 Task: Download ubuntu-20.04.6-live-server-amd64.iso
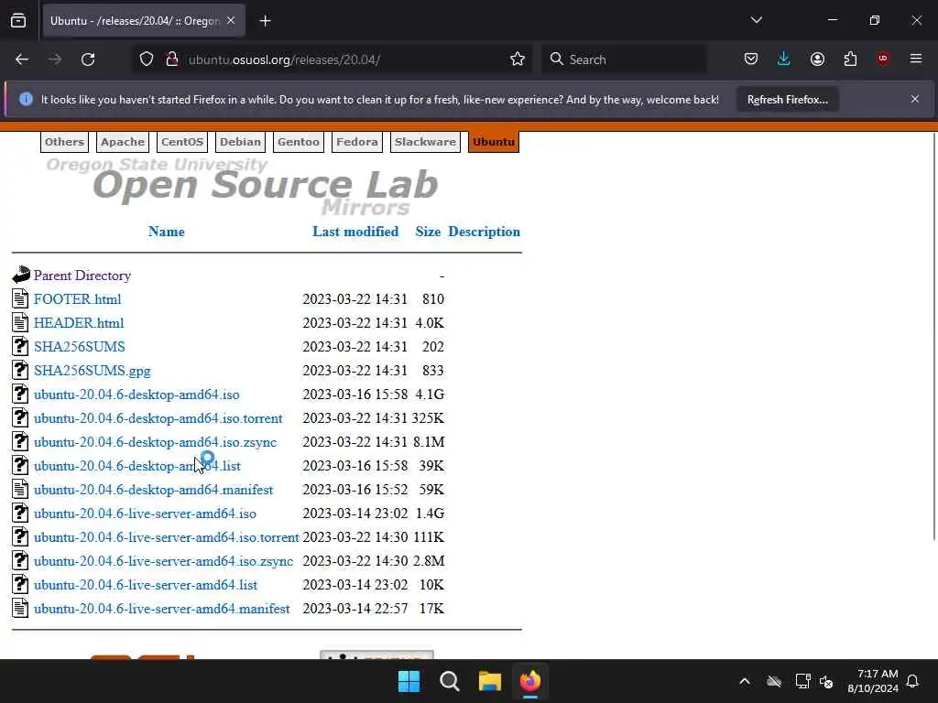click(145, 514)
